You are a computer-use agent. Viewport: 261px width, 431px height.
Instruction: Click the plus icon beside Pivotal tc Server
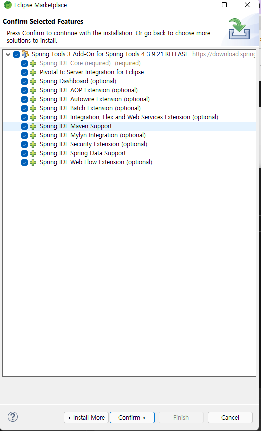tap(33, 72)
